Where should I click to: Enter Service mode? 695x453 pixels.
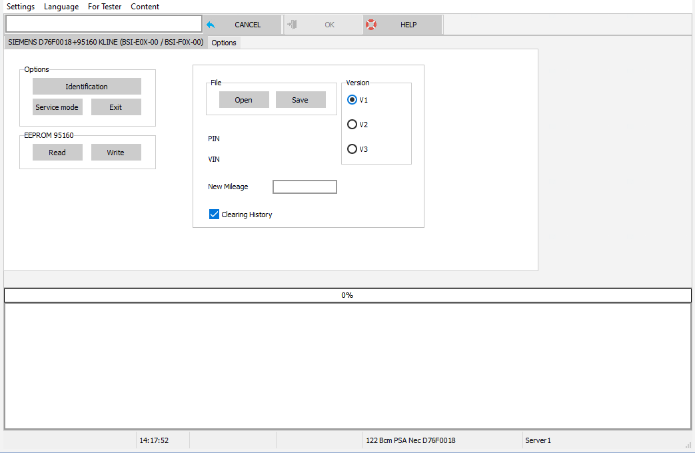57,107
